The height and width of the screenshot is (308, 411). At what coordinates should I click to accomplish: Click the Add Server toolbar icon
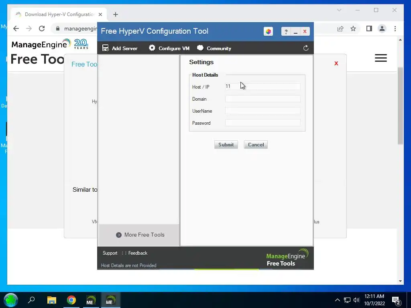106,48
